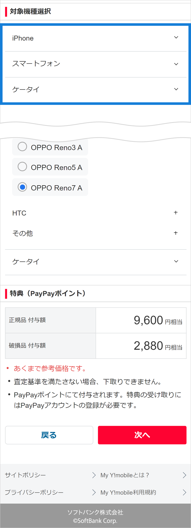Expand HTC with the plus icon
The image size is (191, 528).
click(x=176, y=212)
